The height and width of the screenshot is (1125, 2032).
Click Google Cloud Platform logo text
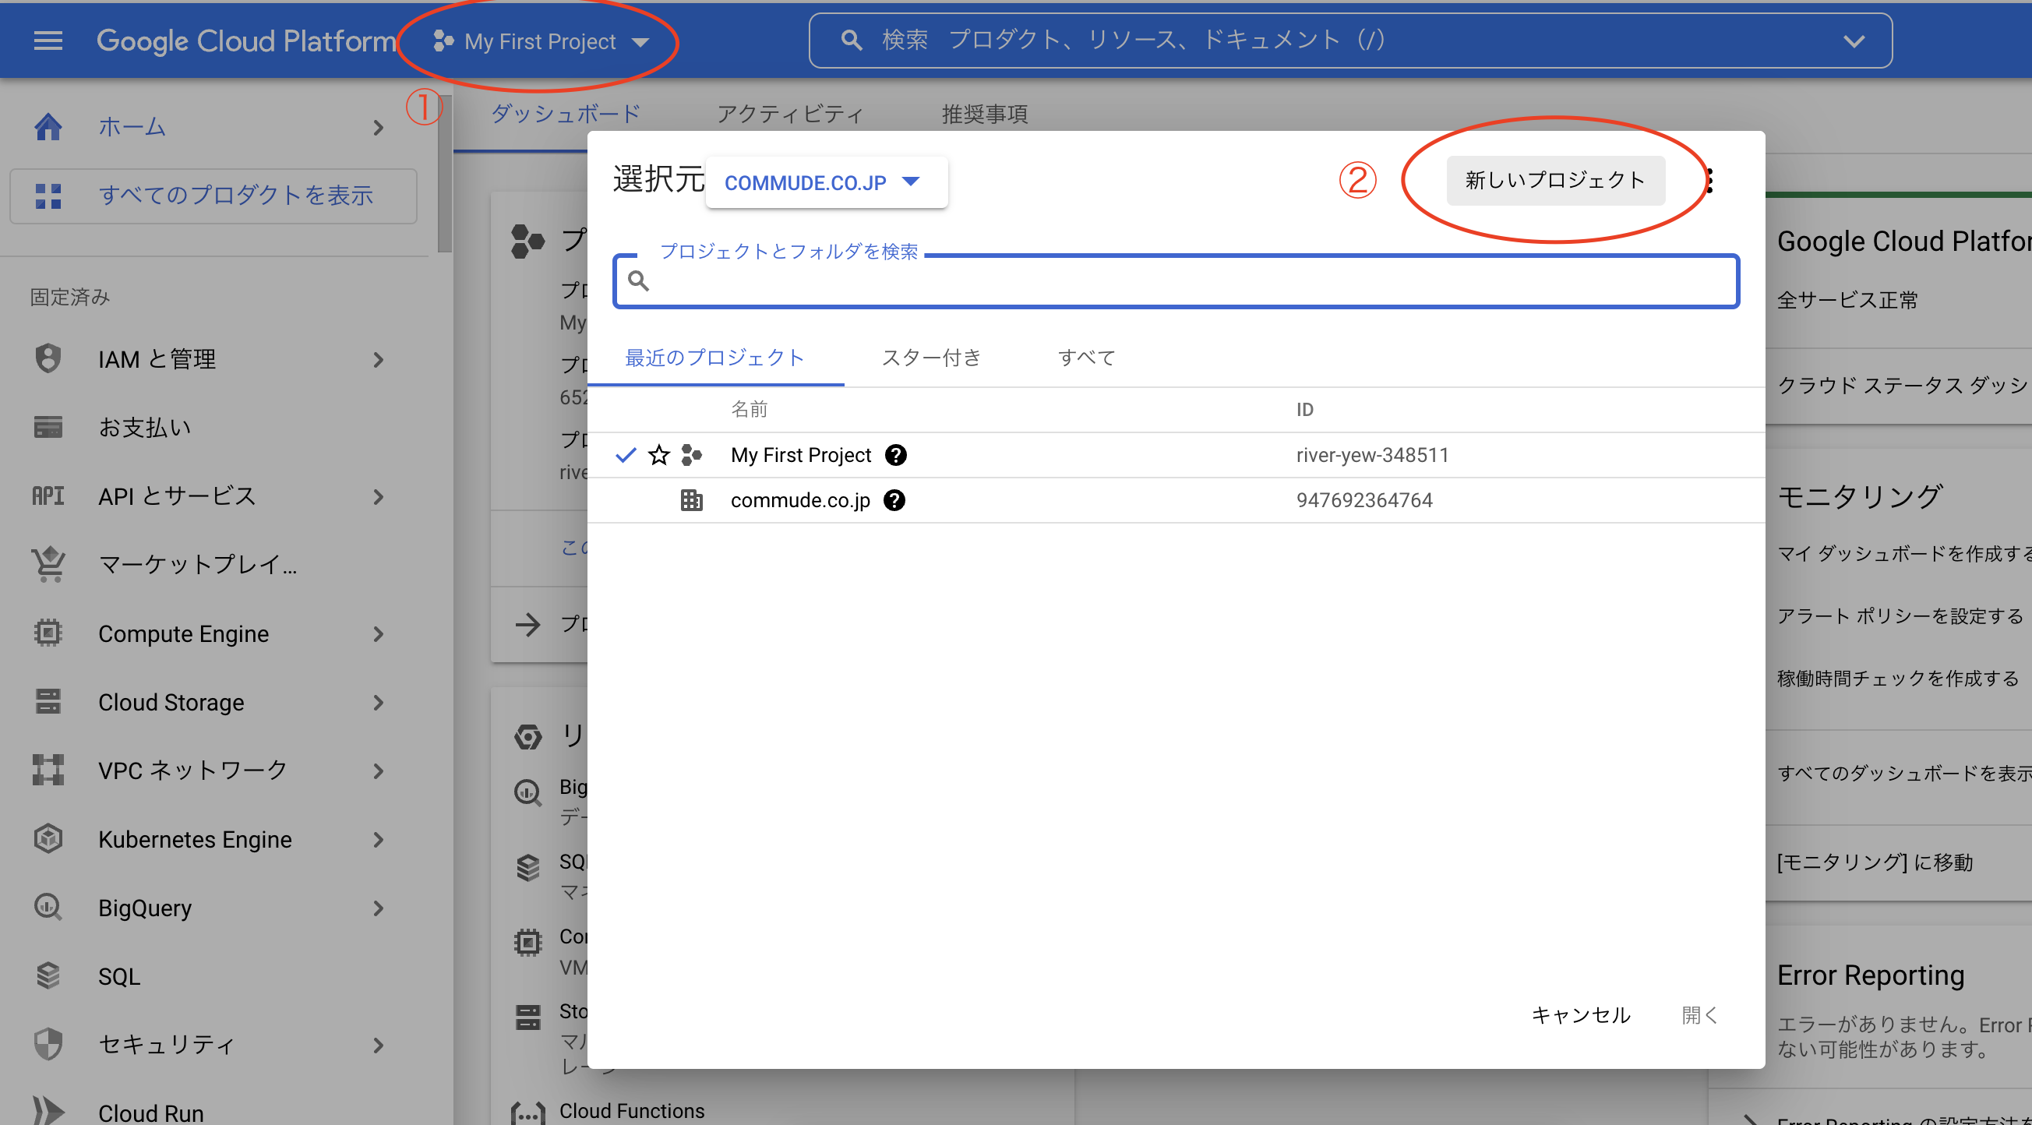point(246,41)
